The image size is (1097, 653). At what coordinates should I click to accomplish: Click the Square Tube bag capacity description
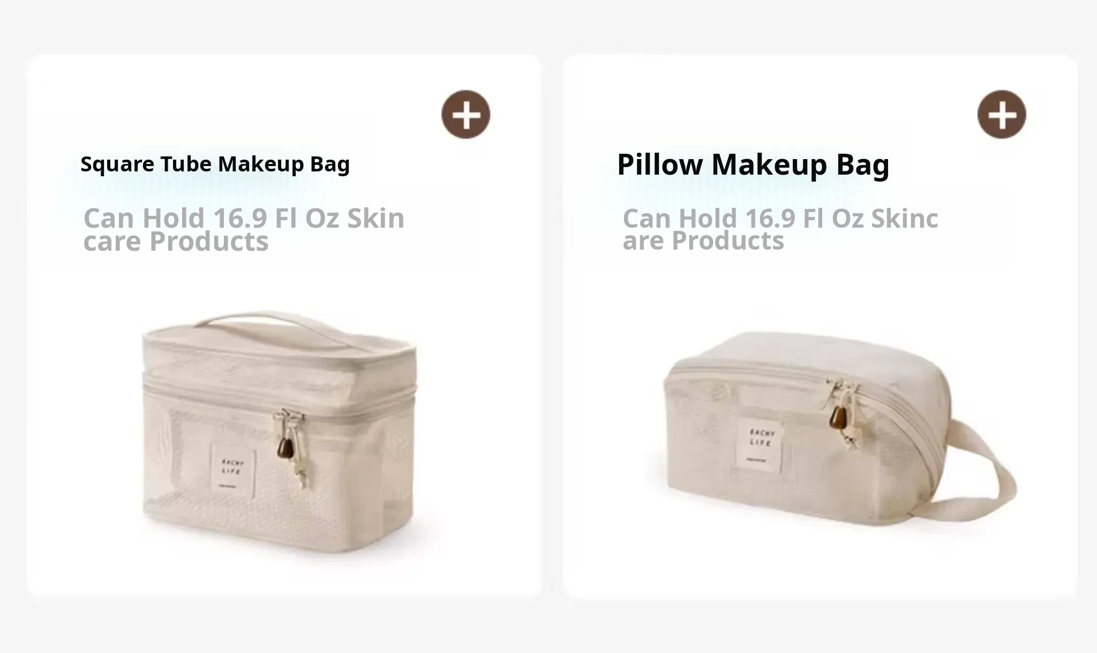coord(244,229)
